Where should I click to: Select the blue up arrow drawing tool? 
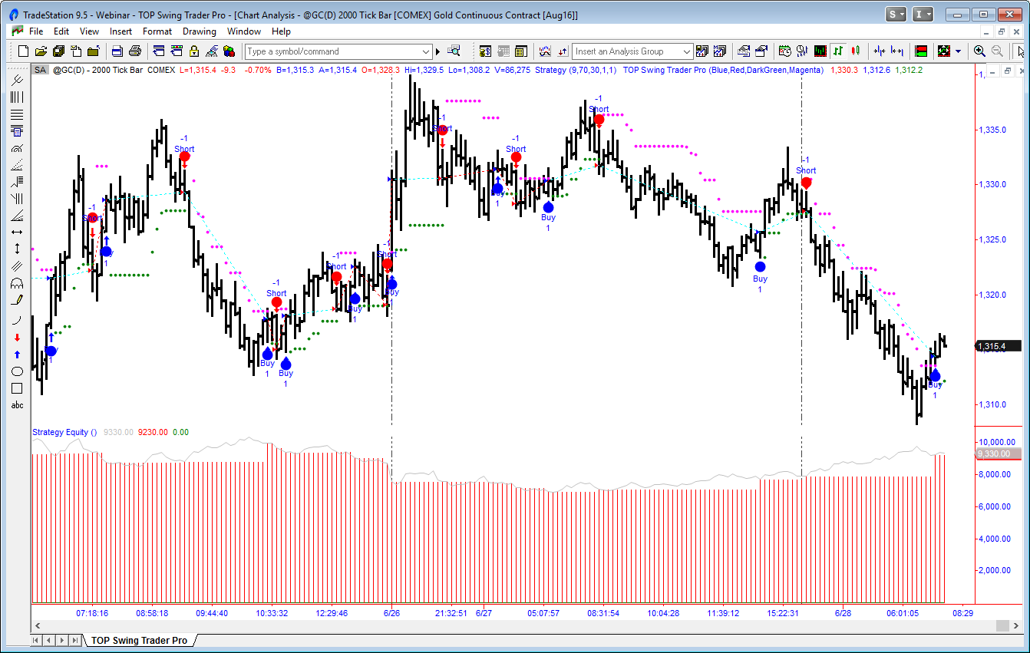coord(17,355)
